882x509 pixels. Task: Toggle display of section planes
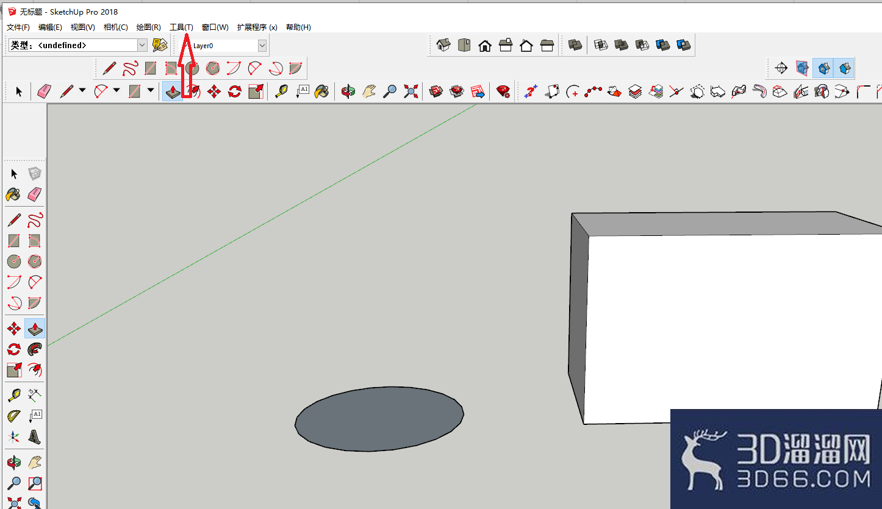802,68
